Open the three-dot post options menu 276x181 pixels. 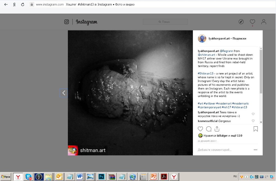click(255, 150)
